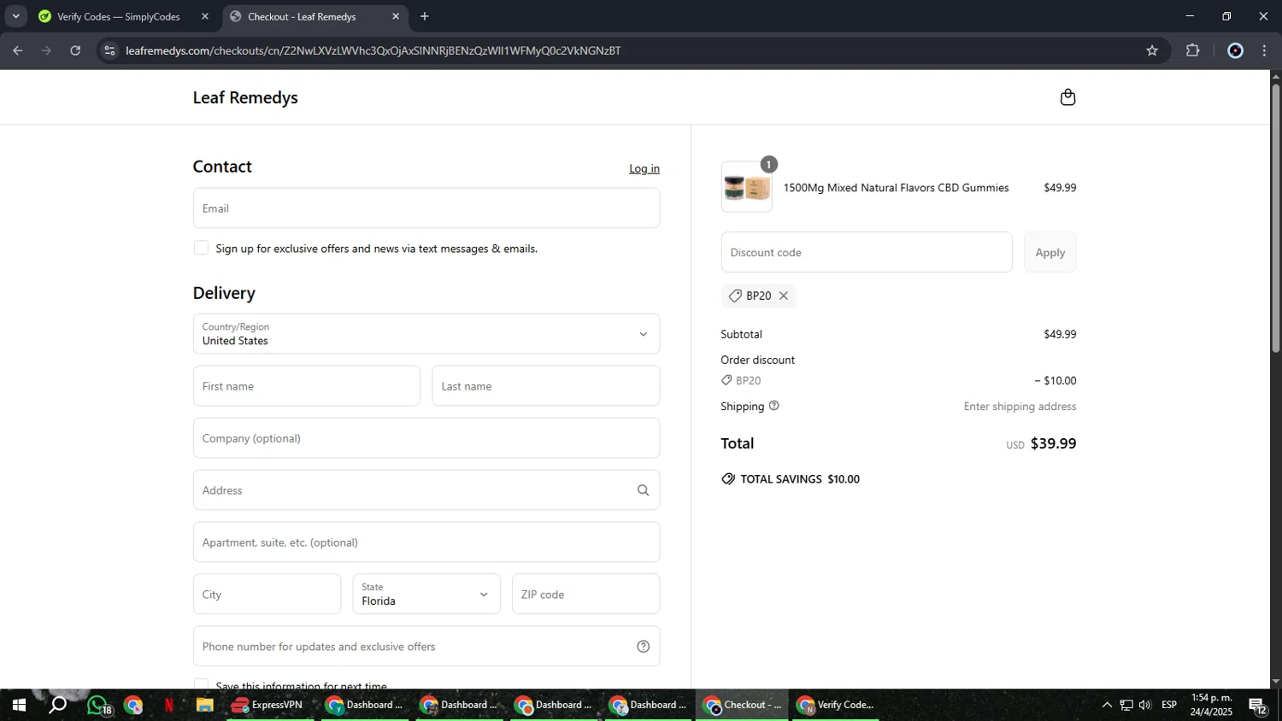Open the State dropdown showing Florida
The image size is (1282, 721).
pyautogui.click(x=426, y=594)
